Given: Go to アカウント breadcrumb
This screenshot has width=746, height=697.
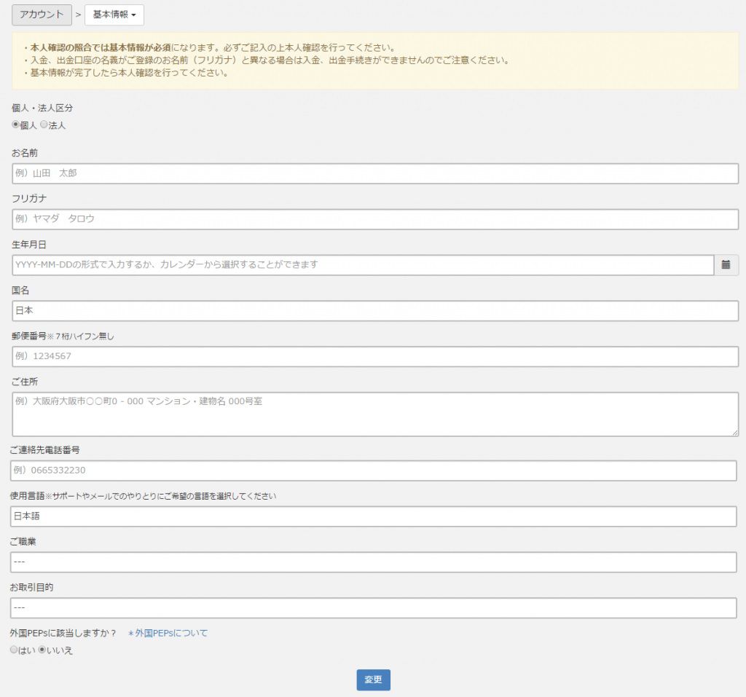Looking at the screenshot, I should pyautogui.click(x=42, y=15).
